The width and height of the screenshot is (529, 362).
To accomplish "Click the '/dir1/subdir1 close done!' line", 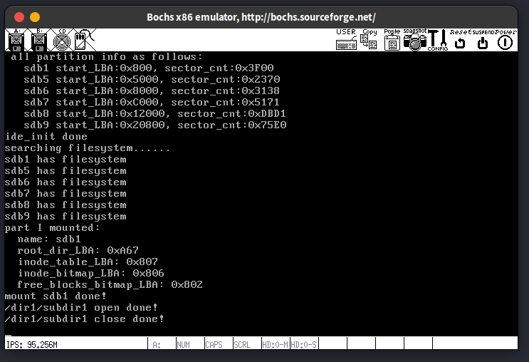I will (84, 319).
